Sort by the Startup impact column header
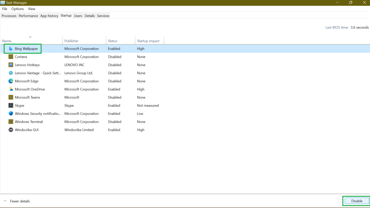Image resolution: width=370 pixels, height=208 pixels. point(149,40)
